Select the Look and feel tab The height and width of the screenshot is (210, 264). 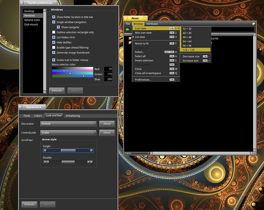point(54,115)
